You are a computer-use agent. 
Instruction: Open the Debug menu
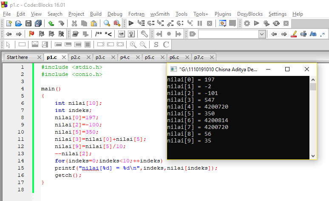click(115, 14)
